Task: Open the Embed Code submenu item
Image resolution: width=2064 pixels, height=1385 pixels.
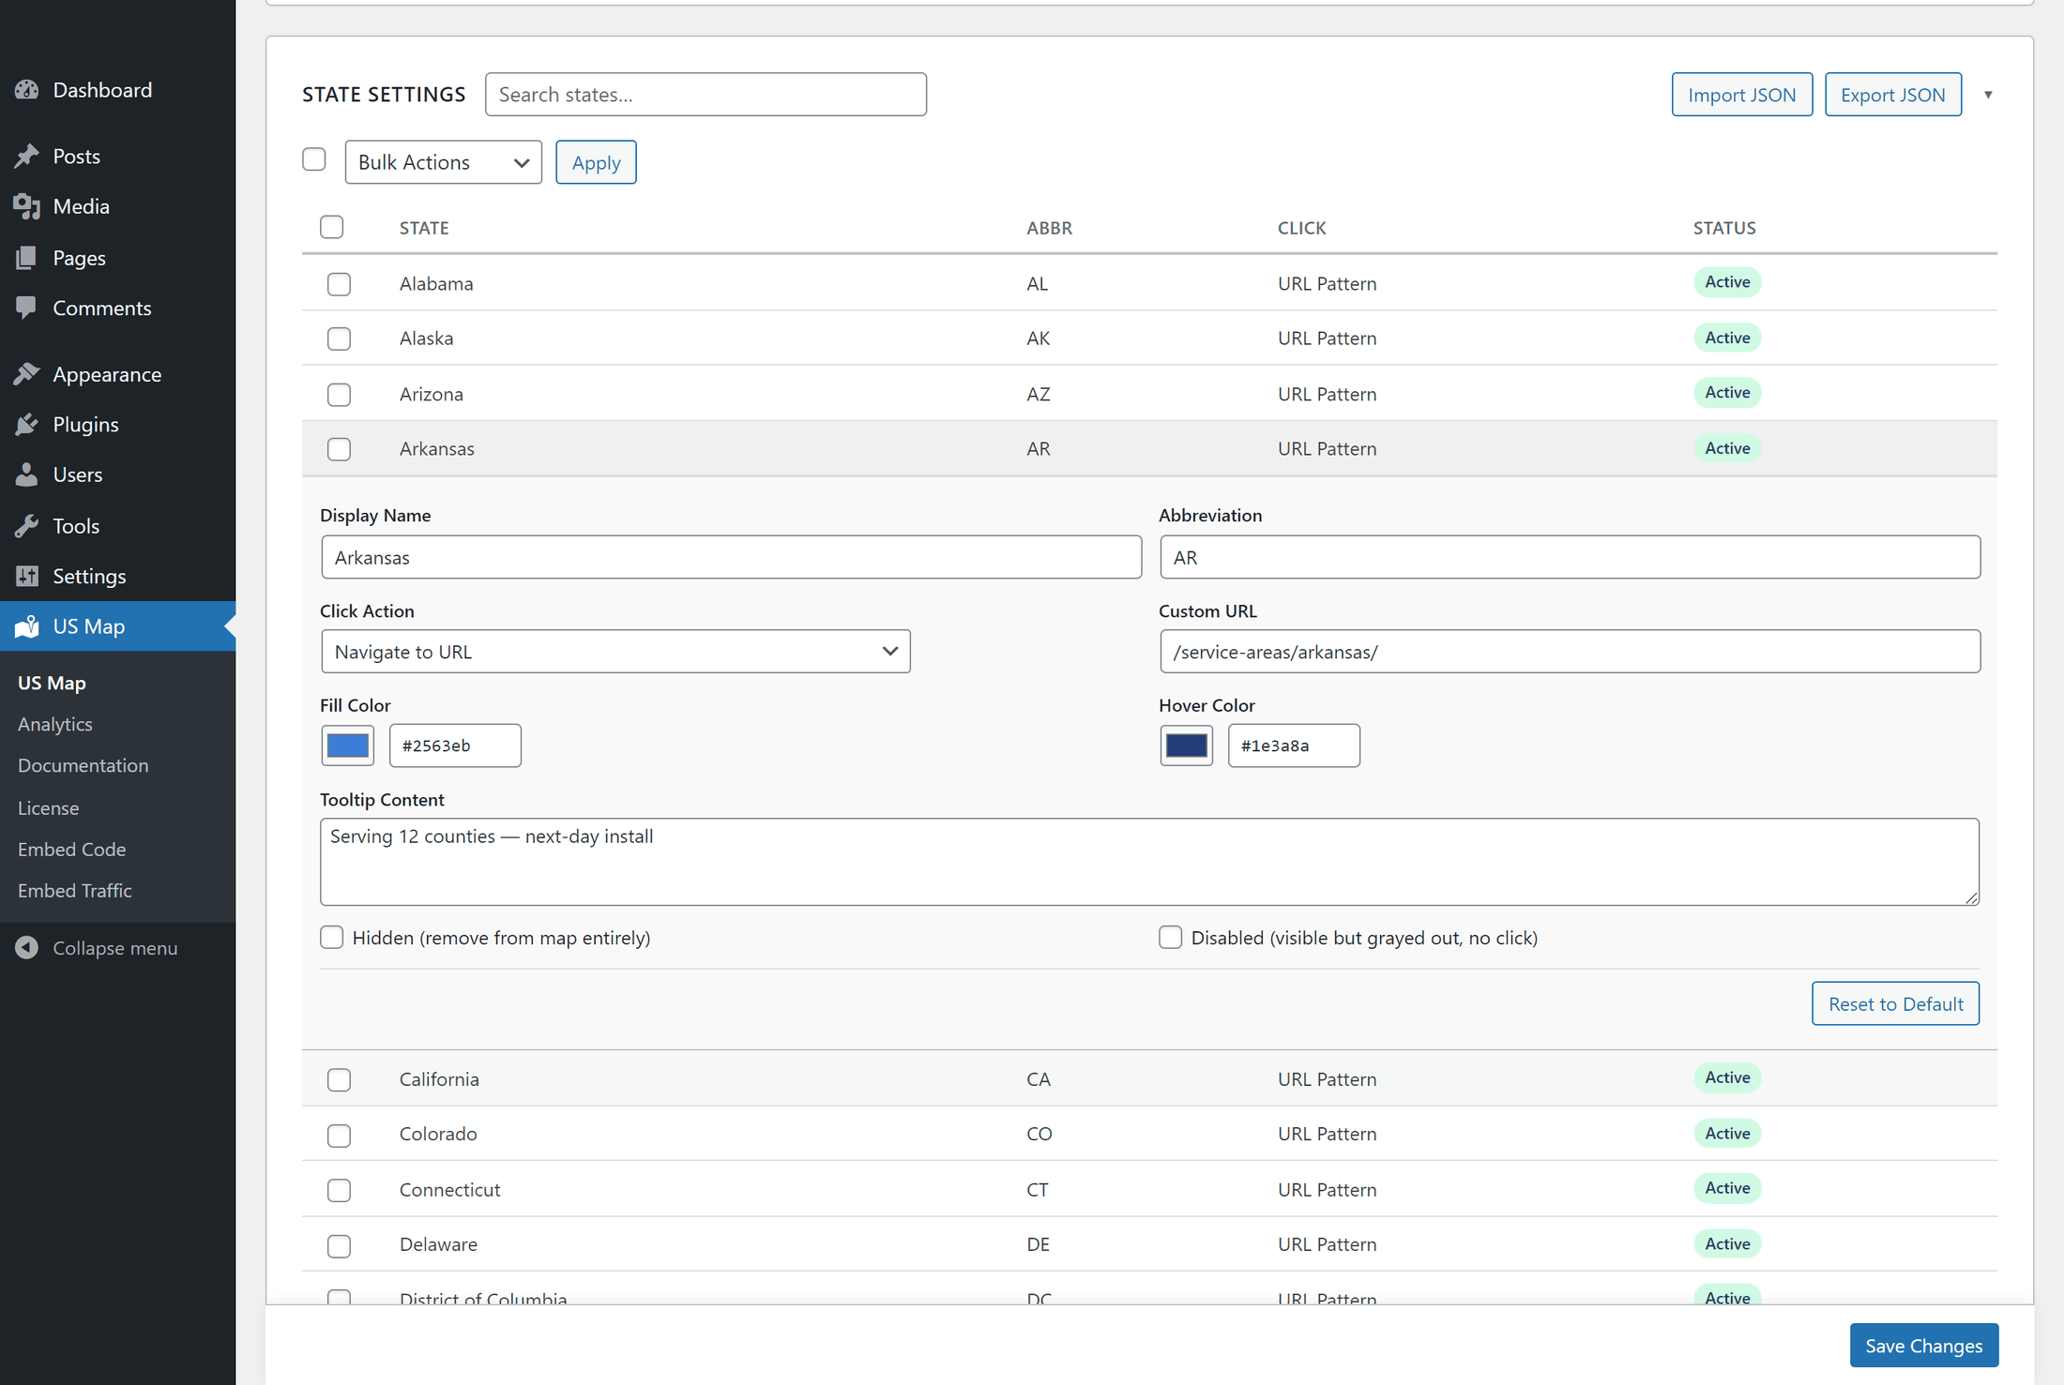Action: tap(72, 849)
